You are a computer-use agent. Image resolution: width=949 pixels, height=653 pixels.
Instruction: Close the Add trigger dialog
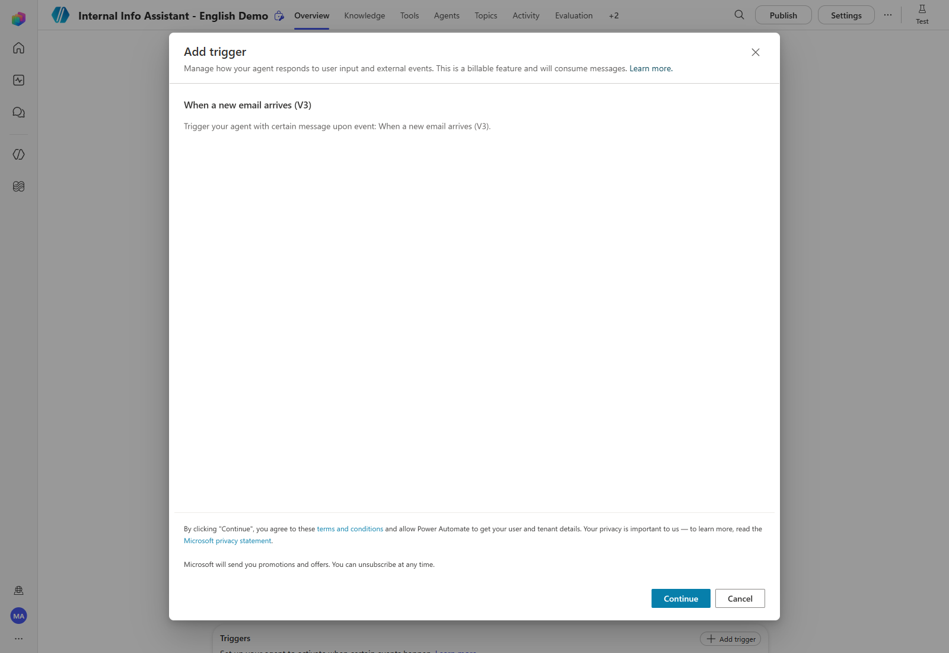755,52
